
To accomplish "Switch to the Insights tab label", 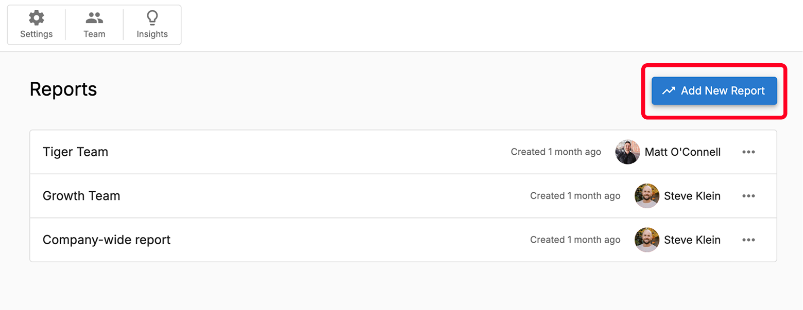I will pos(152,34).
